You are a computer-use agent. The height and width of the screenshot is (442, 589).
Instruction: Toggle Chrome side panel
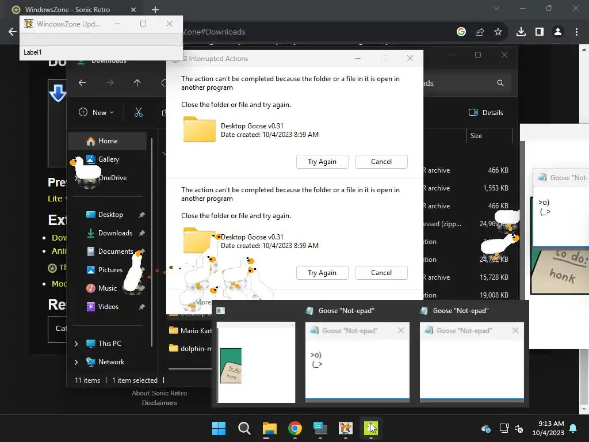pos(540,32)
